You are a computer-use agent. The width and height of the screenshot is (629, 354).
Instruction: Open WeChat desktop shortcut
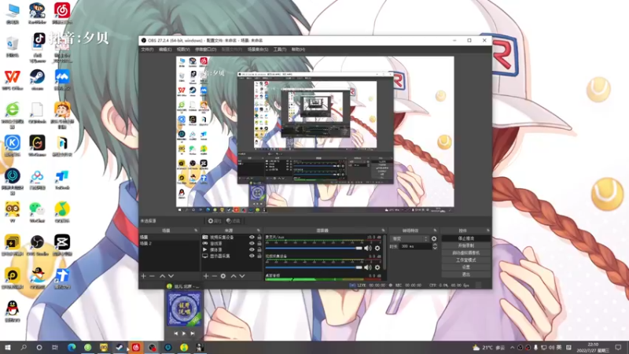[x=37, y=212]
